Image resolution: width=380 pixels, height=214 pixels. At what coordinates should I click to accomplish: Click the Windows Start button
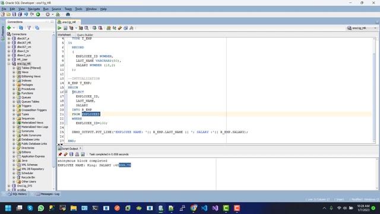8,208
